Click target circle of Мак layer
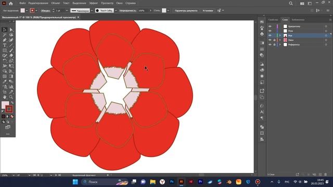The width and height of the screenshot is (333, 187). (326, 35)
